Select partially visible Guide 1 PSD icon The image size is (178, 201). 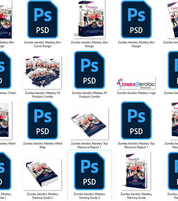click(x=5, y=171)
